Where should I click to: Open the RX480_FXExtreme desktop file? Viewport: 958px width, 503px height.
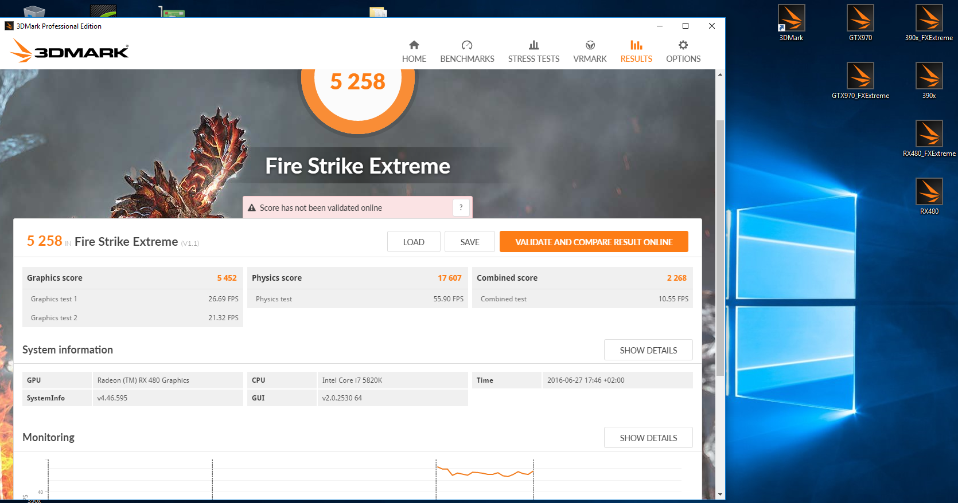[x=929, y=139]
